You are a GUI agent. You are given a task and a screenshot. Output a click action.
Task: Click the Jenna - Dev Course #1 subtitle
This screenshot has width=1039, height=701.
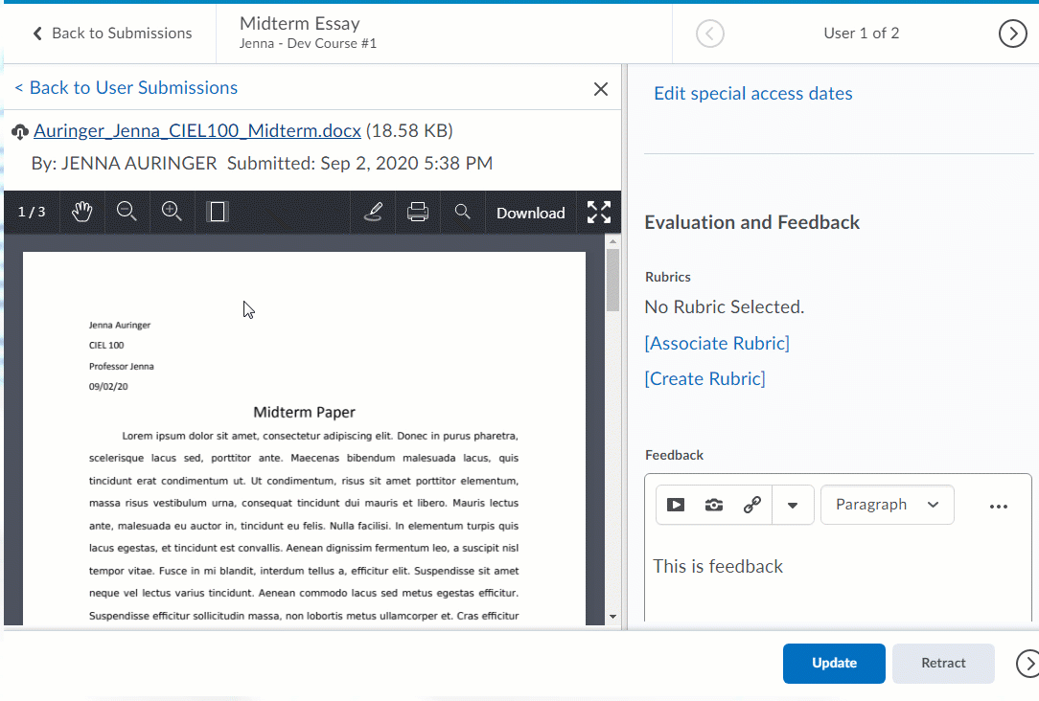pyautogui.click(x=308, y=44)
